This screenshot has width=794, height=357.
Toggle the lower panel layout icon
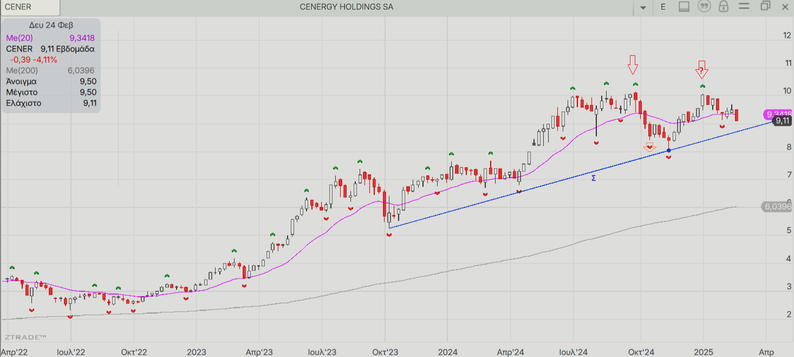click(684, 7)
